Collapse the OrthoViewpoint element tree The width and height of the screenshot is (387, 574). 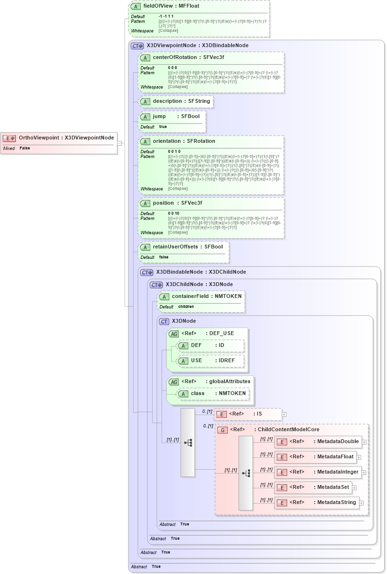click(119, 143)
